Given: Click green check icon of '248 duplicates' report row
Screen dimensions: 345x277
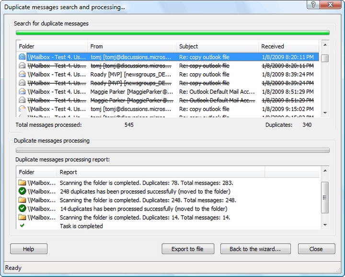Looking at the screenshot, I should click(x=22, y=191).
